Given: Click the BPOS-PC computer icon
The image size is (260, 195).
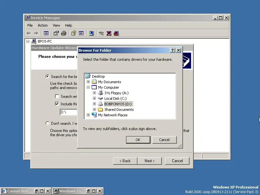Looking at the screenshot, I should tap(34, 41).
